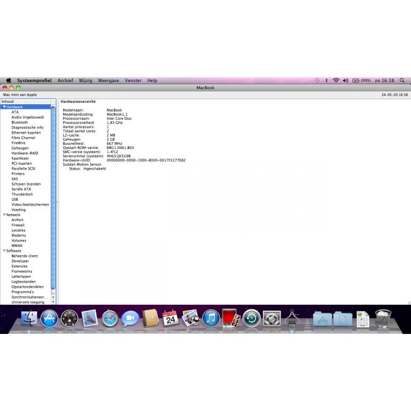Viewport: 411px width, 411px height.
Task: Select Extensies under Software
Action: 20,266
